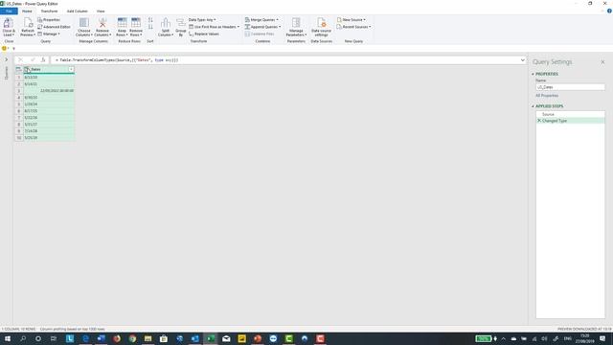Screen dimensions: 613x345
Task: Open the File tab
Action: click(9, 11)
